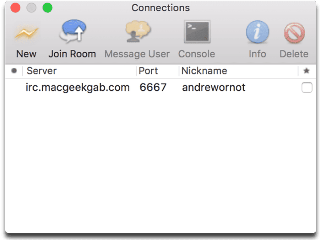Screen dimensions: 321x240
Task: Click the star favorites column header
Action: pyautogui.click(x=307, y=71)
